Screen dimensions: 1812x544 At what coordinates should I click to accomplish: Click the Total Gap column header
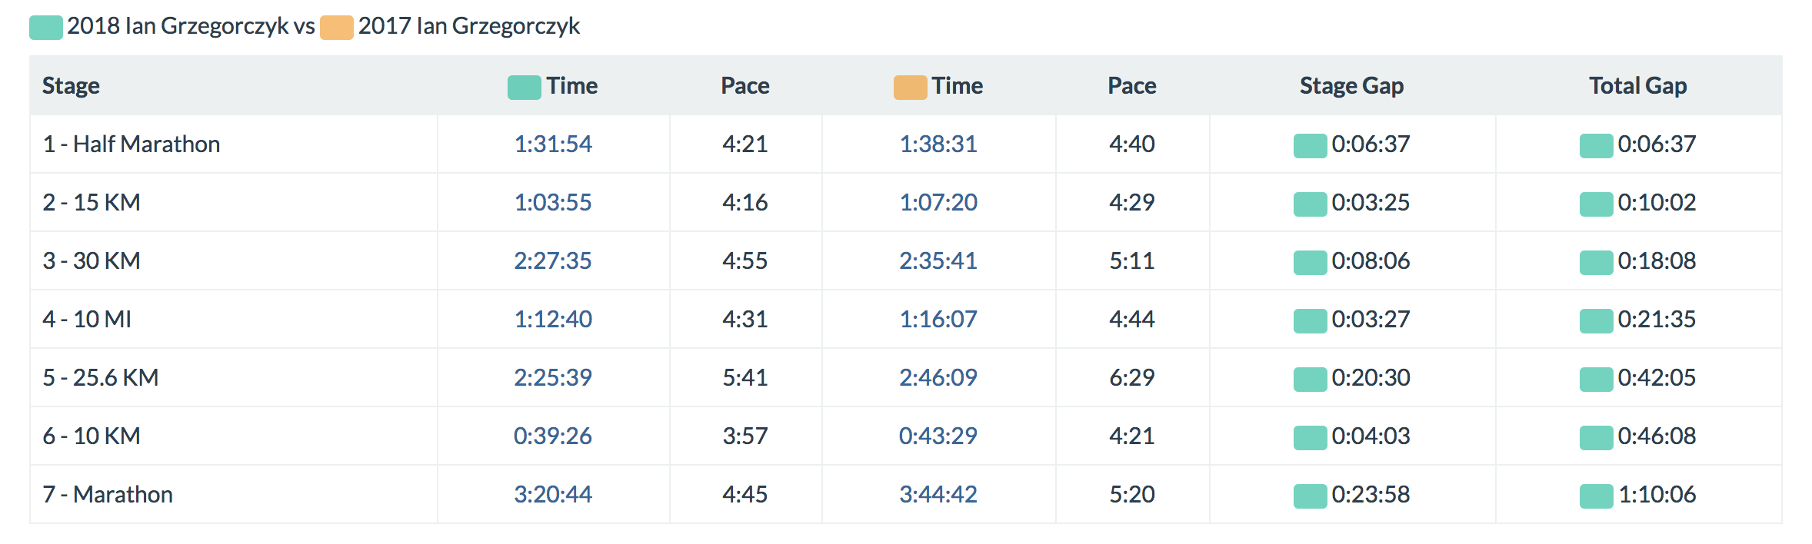coord(1638,86)
